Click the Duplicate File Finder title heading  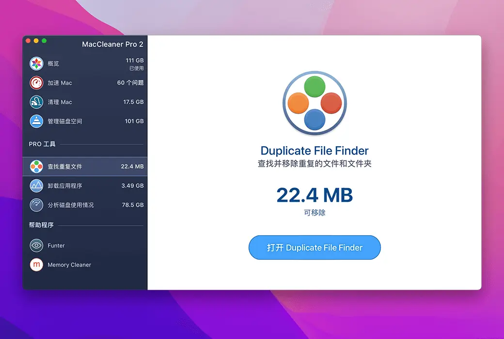tap(315, 151)
